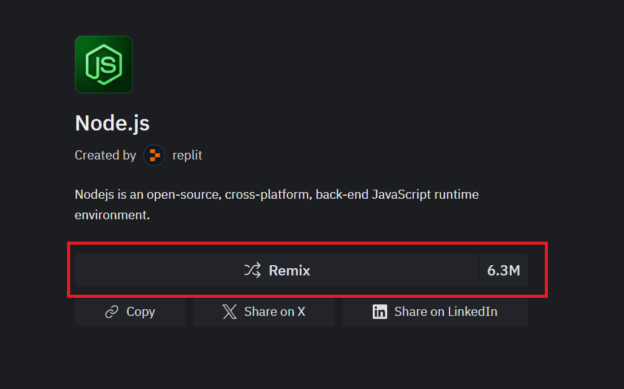
Task: Click the replit creator name link
Action: (187, 155)
